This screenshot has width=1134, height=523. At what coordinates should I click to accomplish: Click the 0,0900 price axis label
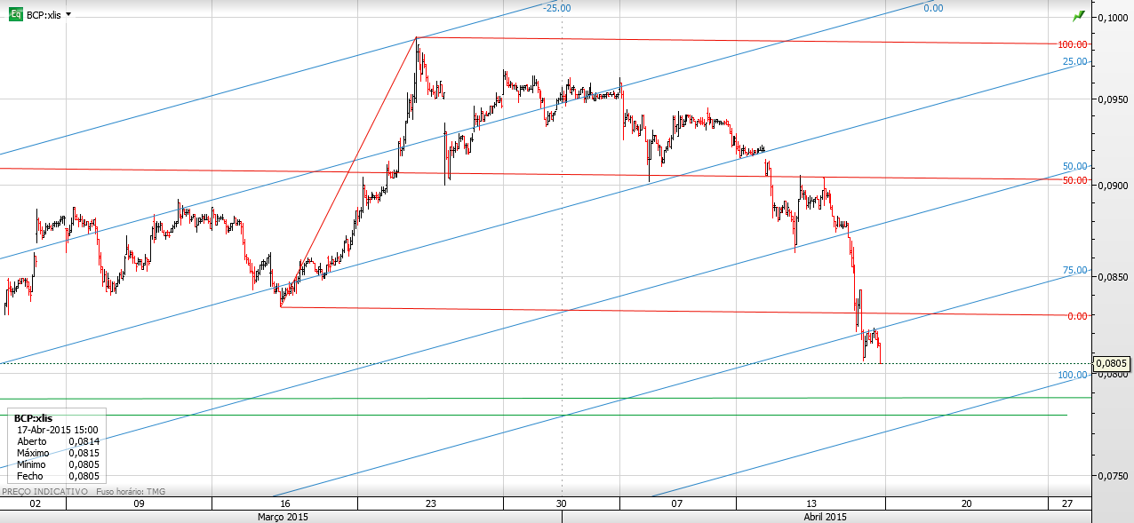tap(1114, 186)
